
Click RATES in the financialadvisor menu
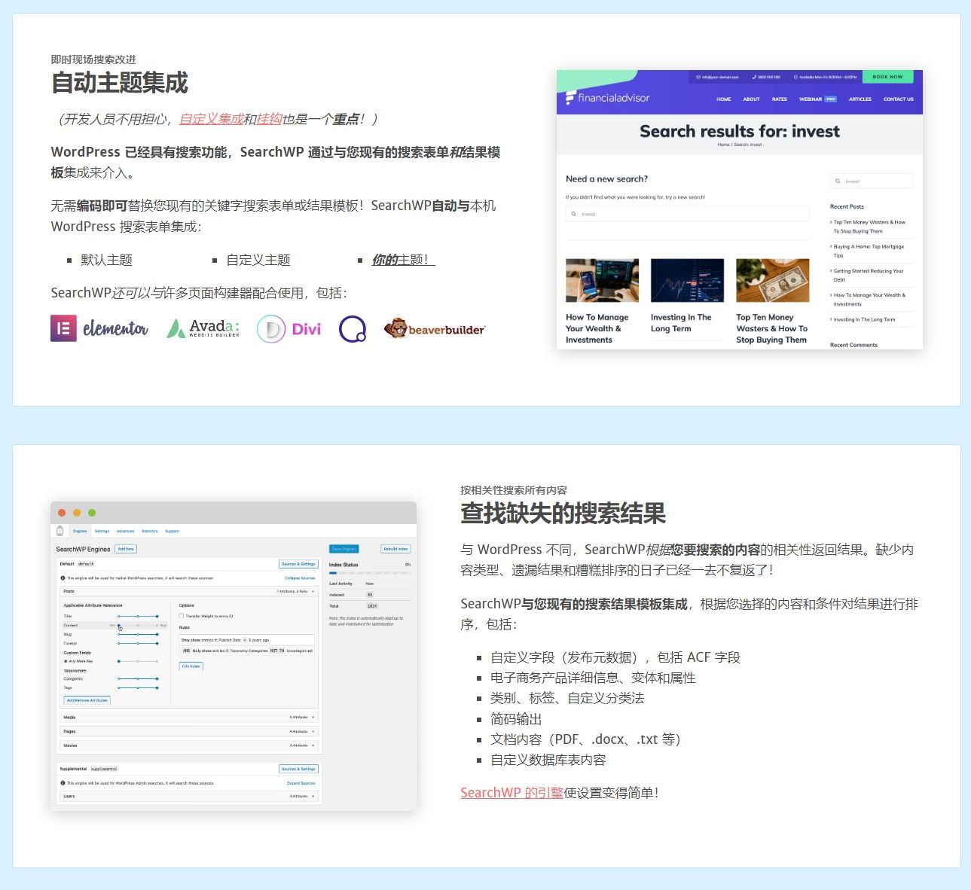(780, 99)
